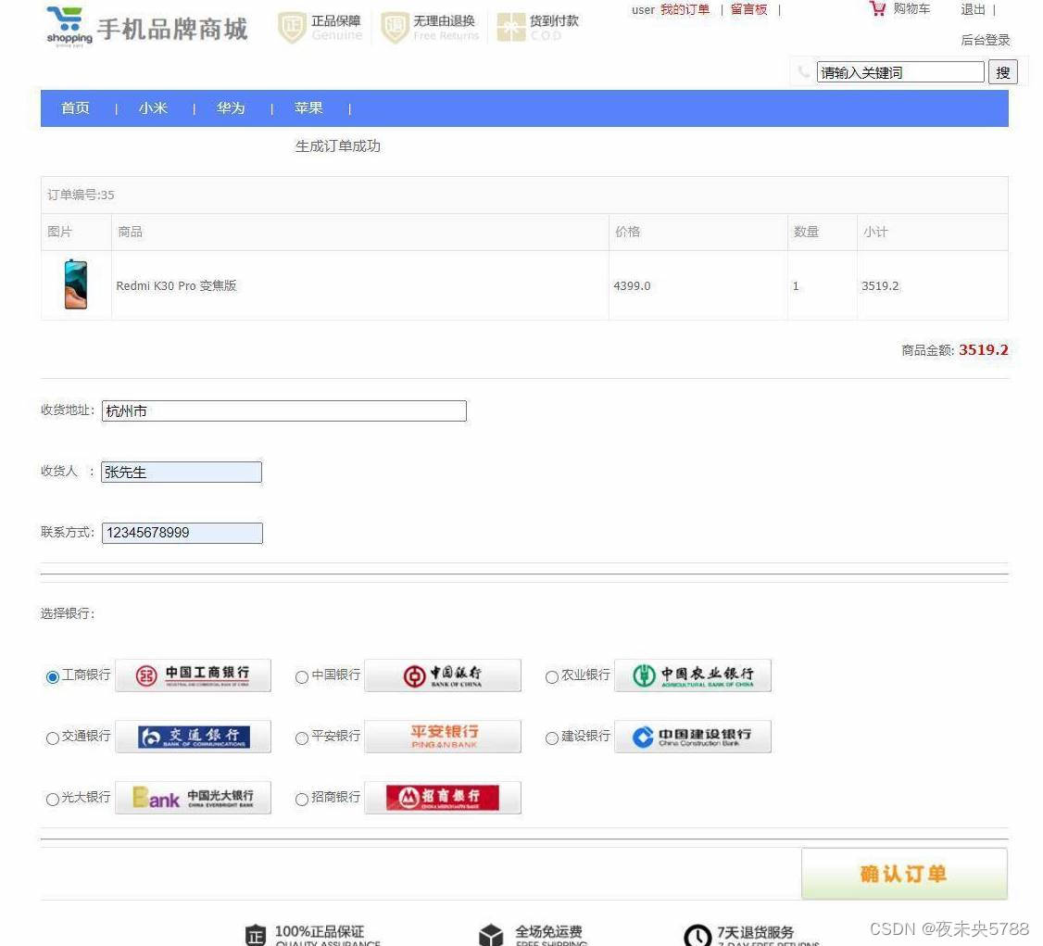Click the red shopping cart icon
Viewport: 1043px width, 946px height.
pos(877,8)
